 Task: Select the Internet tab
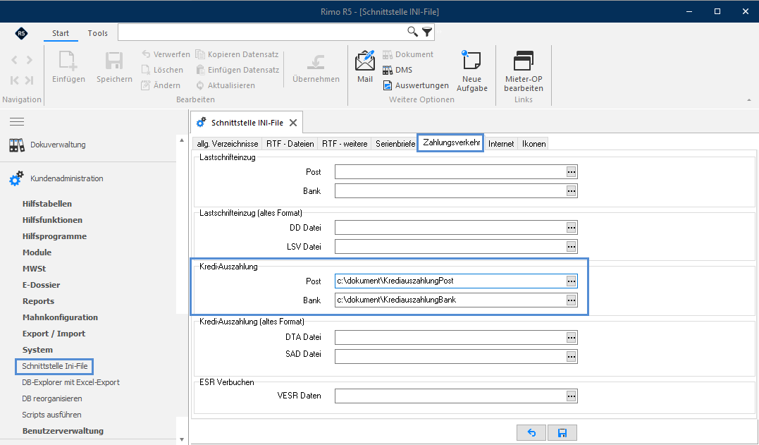click(501, 143)
